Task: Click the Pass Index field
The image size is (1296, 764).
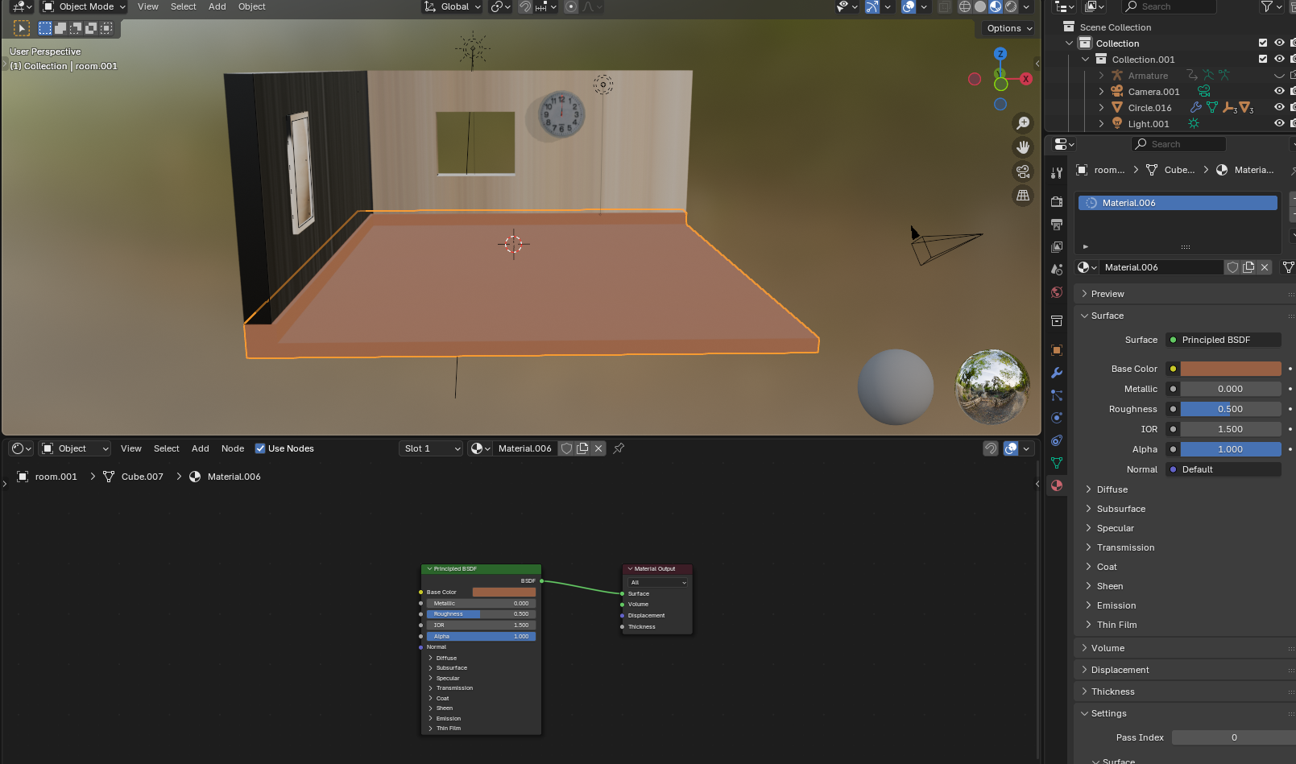Action: (x=1233, y=737)
